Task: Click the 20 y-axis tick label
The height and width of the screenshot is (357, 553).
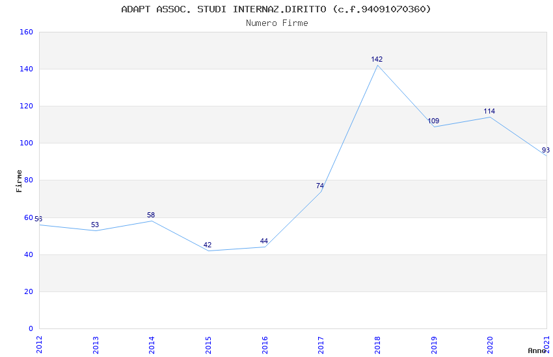Action: click(29, 291)
